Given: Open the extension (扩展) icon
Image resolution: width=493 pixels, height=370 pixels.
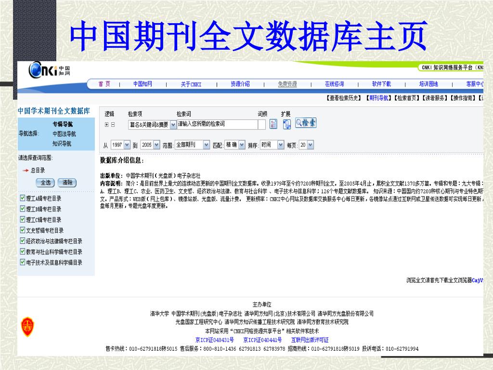Looking at the screenshot, I should 287,124.
